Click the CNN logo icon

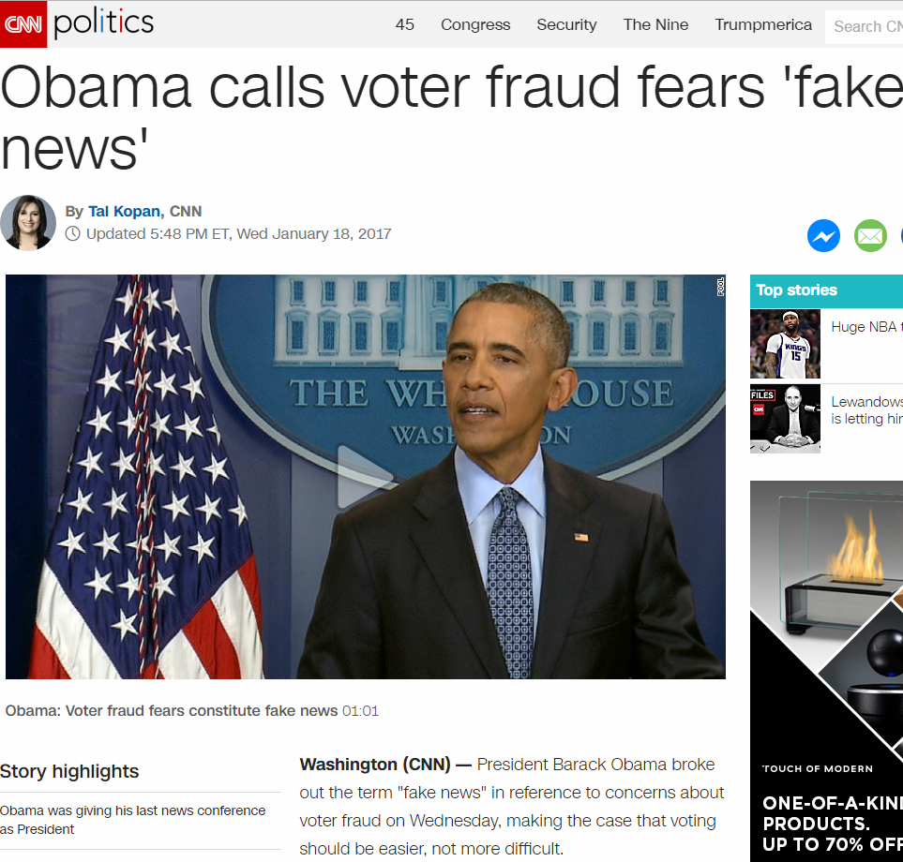click(x=23, y=23)
